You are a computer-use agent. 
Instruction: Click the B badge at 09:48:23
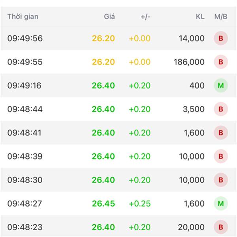click(x=221, y=227)
